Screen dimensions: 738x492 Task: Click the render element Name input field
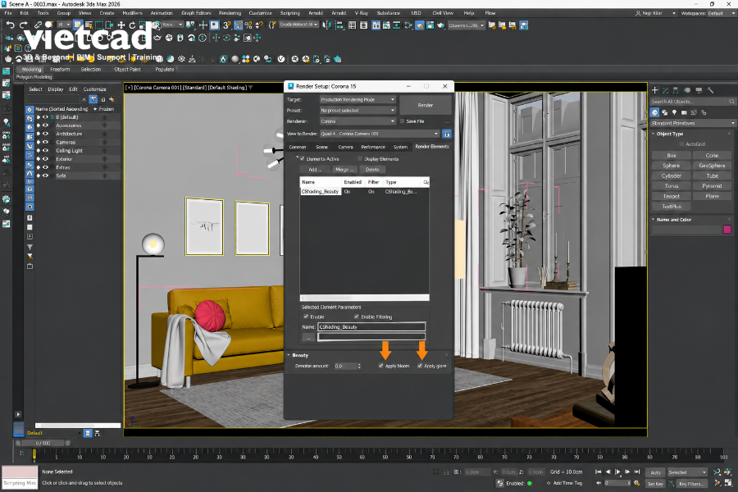coord(371,326)
